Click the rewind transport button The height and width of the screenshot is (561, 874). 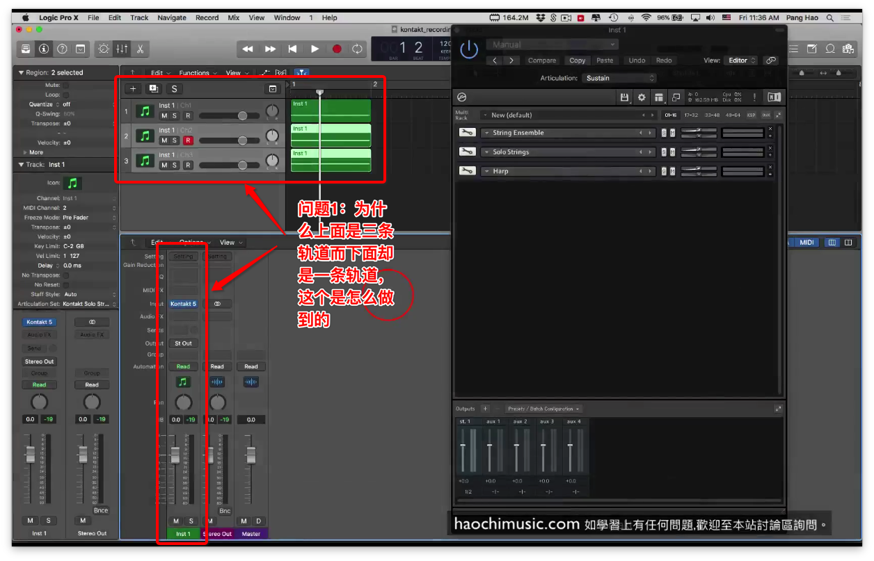click(x=248, y=49)
